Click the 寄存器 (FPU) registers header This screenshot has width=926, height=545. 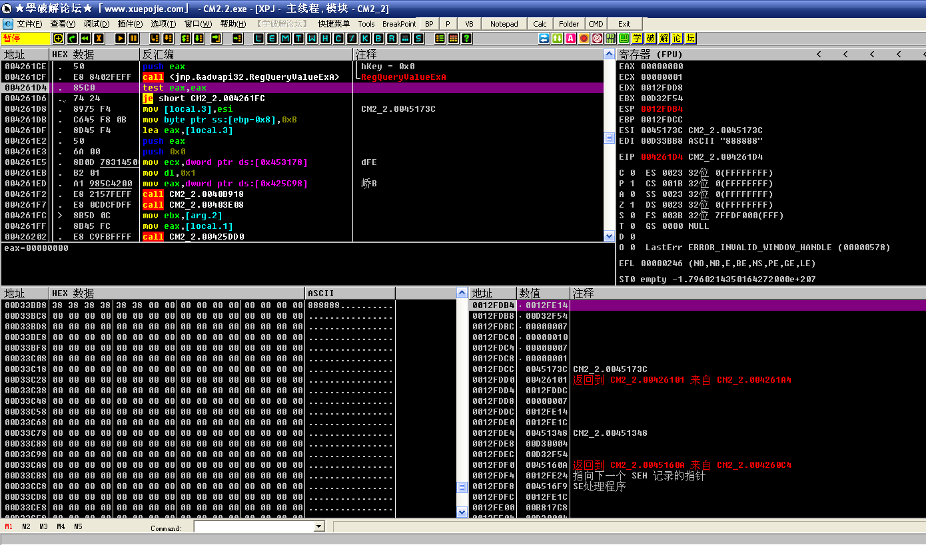[651, 54]
